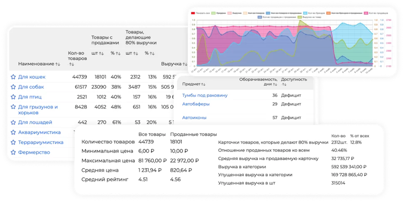Favorite 'Аквариумистика' using its star icon
This screenshot has height=202, width=404.
point(13,133)
